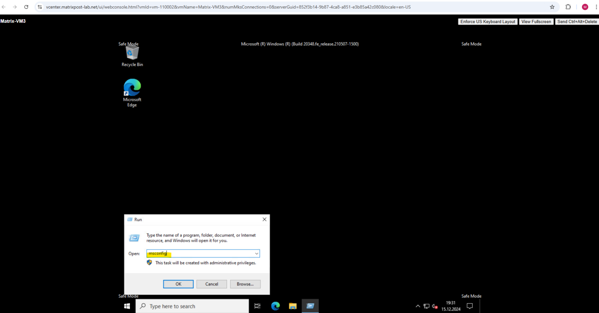Open the Recycle Bin
This screenshot has width=599, height=313.
point(132,53)
